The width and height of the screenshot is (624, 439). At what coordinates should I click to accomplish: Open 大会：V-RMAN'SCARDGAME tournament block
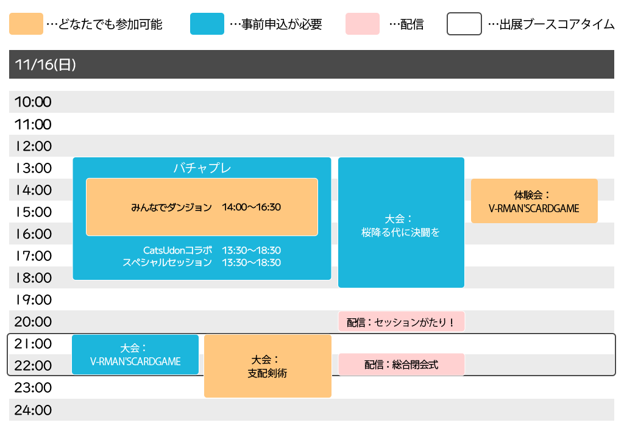point(135,354)
